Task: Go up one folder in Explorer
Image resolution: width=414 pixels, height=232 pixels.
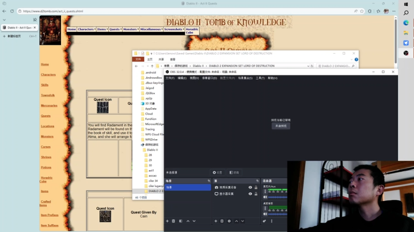Action: point(152,66)
